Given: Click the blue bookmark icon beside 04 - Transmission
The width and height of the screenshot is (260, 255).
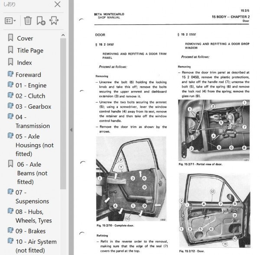Looking at the screenshot, I should [x=10, y=116].
